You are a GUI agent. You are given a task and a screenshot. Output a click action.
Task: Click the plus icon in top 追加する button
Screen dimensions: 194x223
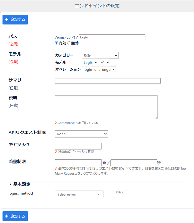(7, 19)
